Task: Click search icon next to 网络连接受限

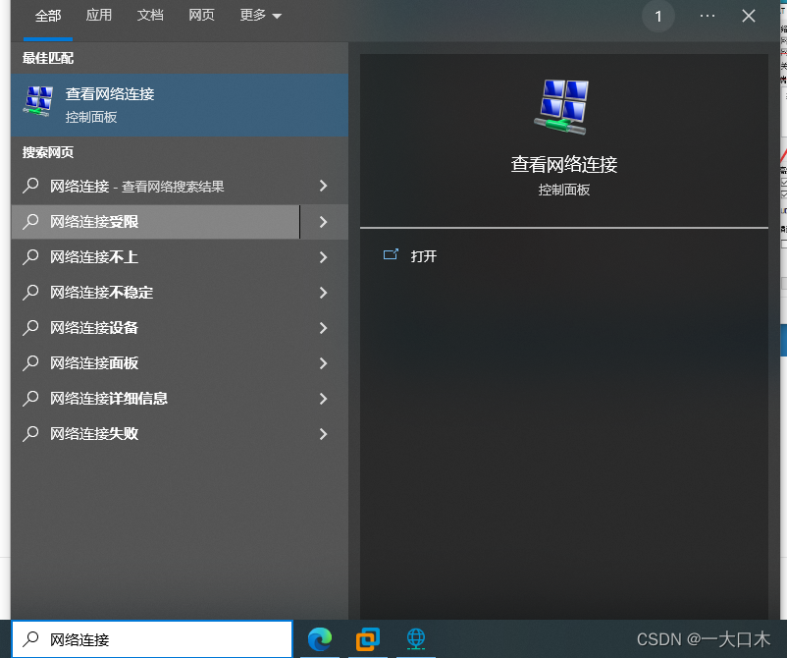Action: (30, 221)
